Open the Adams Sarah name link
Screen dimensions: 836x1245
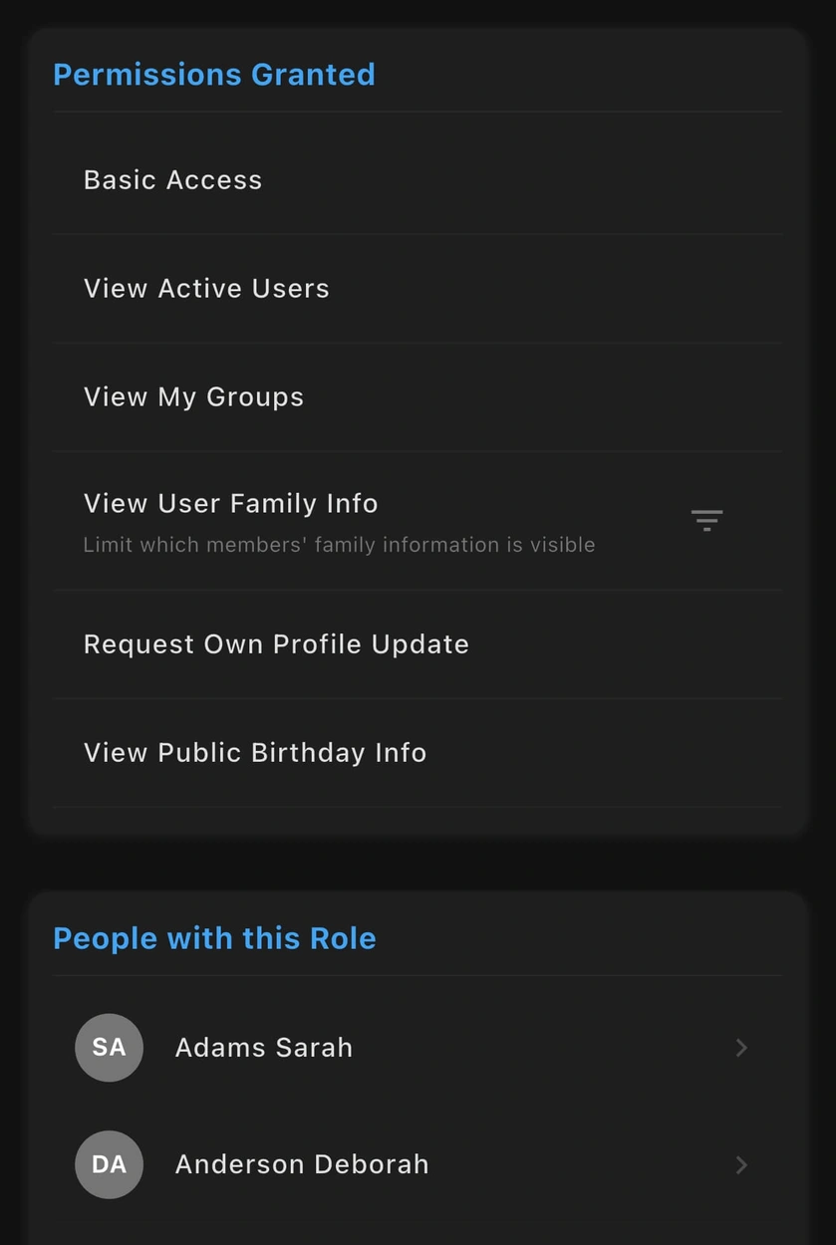264,1048
